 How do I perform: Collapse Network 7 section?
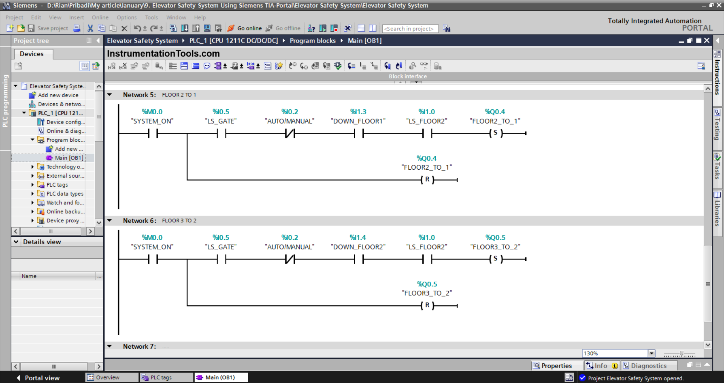pyautogui.click(x=109, y=346)
